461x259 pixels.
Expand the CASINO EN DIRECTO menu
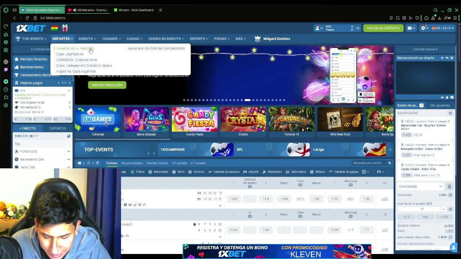pyautogui.click(x=166, y=38)
